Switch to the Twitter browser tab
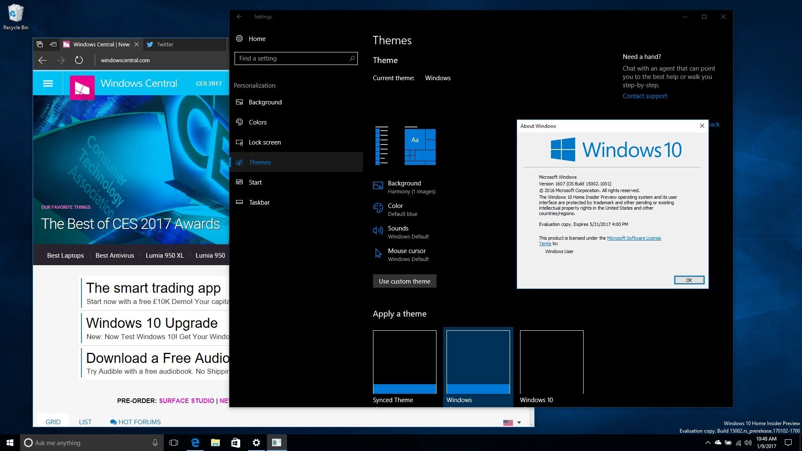802x451 pixels. (165, 44)
